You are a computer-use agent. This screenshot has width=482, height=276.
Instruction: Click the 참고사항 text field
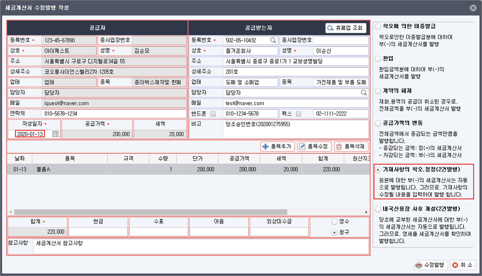click(x=201, y=246)
